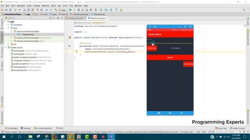Click the Open folder toolbar icon
The width and height of the screenshot is (250, 140).
(x=2, y=10)
